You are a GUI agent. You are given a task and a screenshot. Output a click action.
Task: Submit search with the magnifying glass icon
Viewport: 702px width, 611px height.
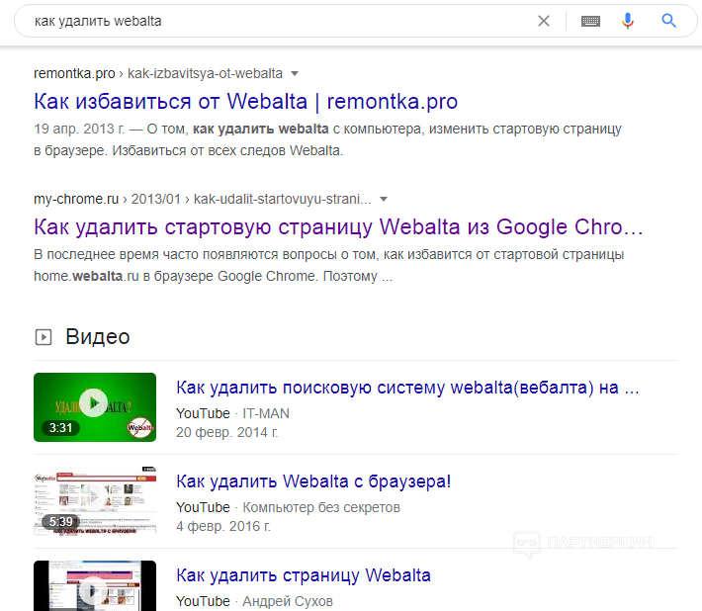pos(668,21)
